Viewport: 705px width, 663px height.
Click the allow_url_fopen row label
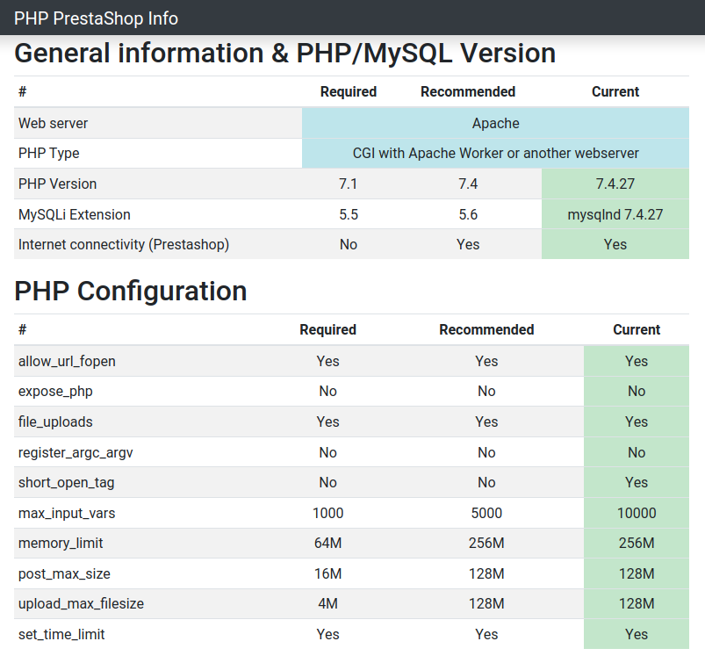(67, 361)
